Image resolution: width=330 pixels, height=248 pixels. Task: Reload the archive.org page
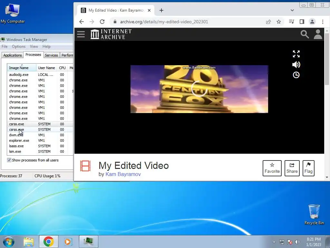click(102, 22)
